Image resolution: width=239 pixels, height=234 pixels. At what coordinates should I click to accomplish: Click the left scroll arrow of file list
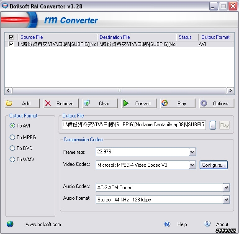point(8,91)
